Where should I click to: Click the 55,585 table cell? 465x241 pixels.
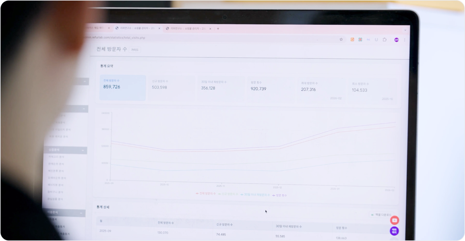280,236
